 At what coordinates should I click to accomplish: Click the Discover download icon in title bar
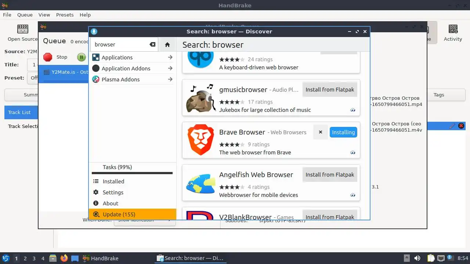[x=94, y=32]
